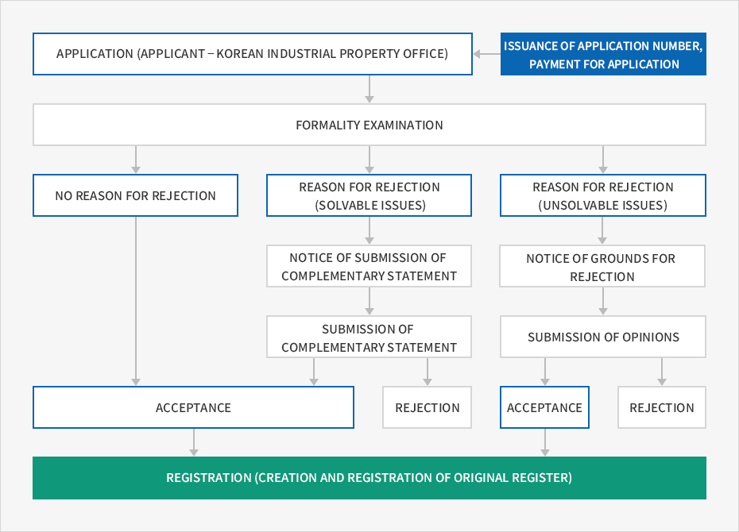Click the Application (Applicant – Korean Industrial Property Office) box

[x=253, y=54]
